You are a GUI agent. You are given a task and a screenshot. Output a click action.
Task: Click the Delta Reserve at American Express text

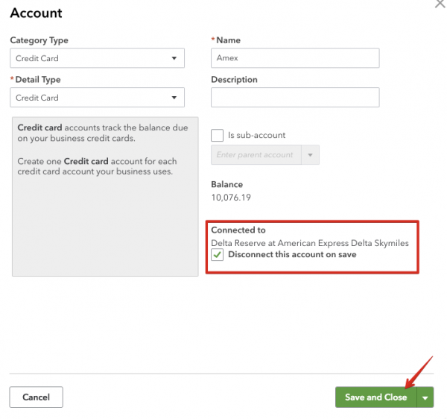(x=309, y=243)
